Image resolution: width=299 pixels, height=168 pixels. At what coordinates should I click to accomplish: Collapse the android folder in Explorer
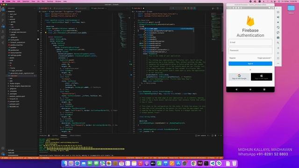point(12,19)
